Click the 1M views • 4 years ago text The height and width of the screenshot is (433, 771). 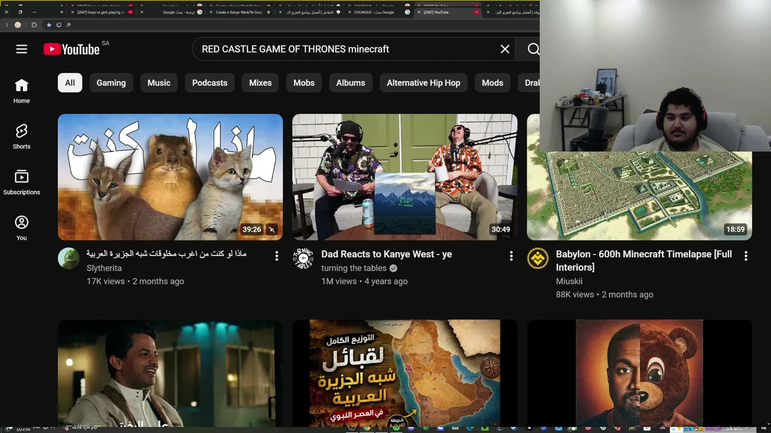click(364, 281)
